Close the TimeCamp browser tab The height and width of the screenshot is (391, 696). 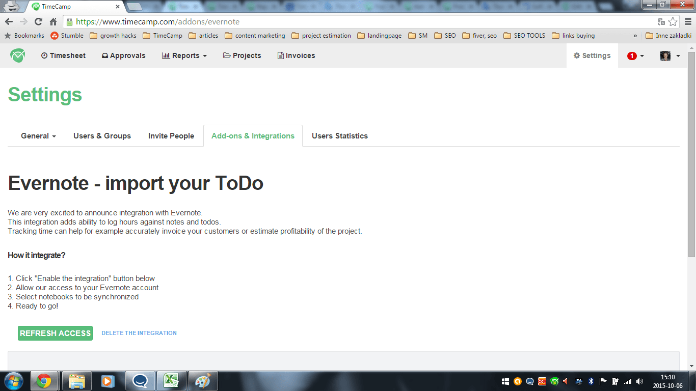118,7
